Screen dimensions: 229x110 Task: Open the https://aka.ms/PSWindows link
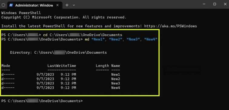coord(171,26)
